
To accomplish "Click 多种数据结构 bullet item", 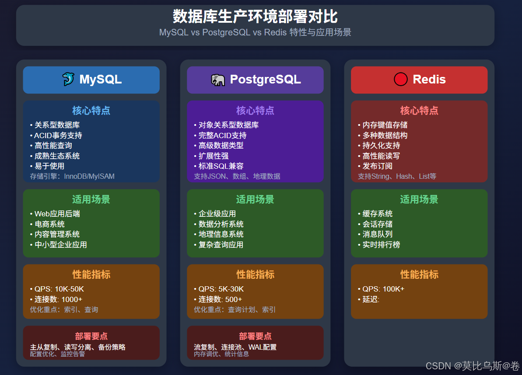I will pos(383,135).
